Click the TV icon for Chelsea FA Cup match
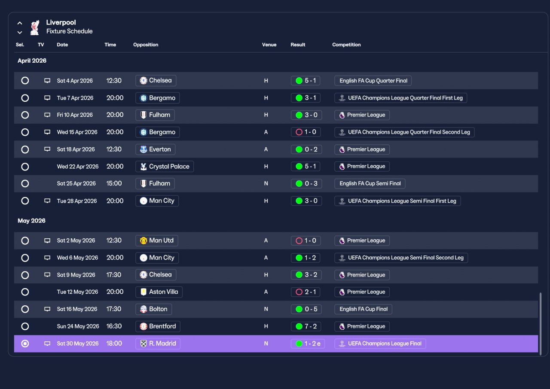The image size is (550, 389). coord(47,81)
